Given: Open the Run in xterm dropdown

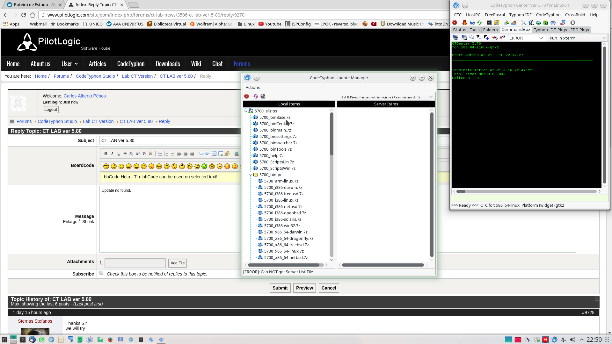Looking at the screenshot, I should pyautogui.click(x=578, y=38).
